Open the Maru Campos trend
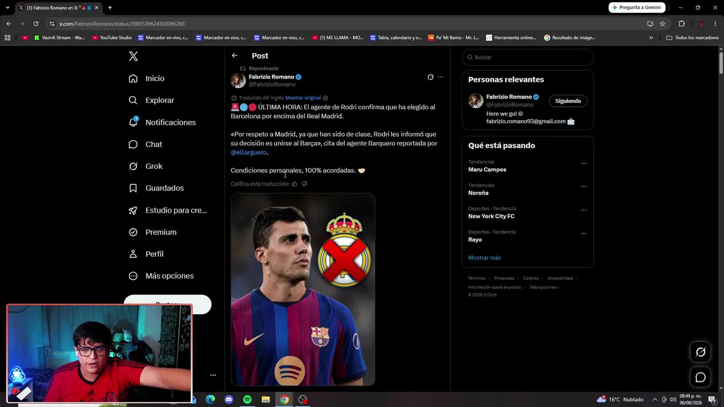Screen dimensions: 724x407 pyautogui.click(x=487, y=170)
